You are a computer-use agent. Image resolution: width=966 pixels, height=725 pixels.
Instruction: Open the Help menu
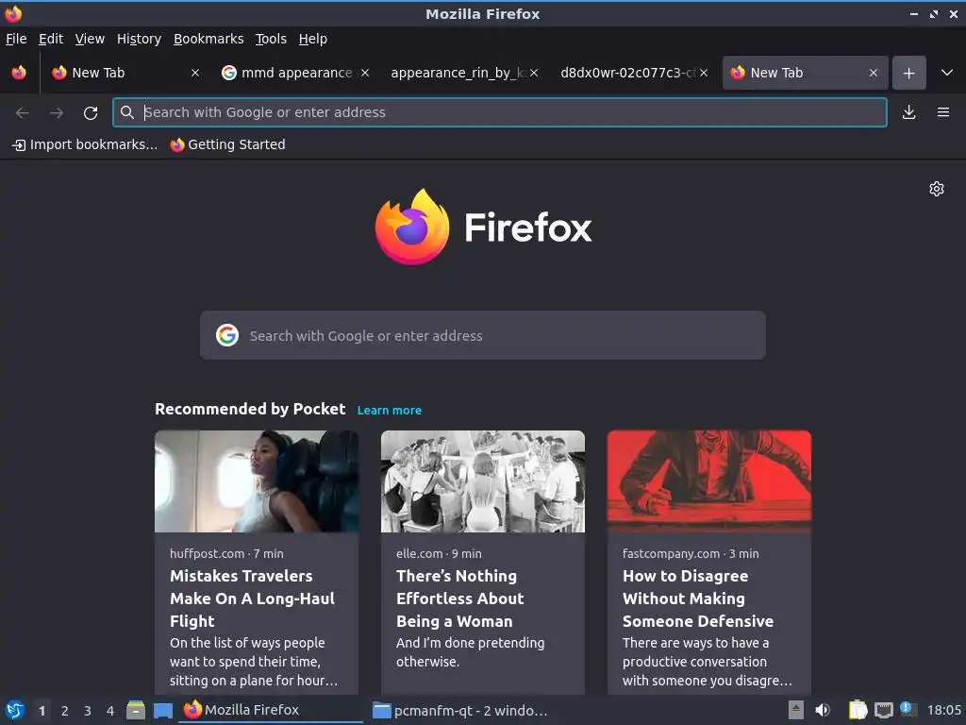(x=313, y=39)
